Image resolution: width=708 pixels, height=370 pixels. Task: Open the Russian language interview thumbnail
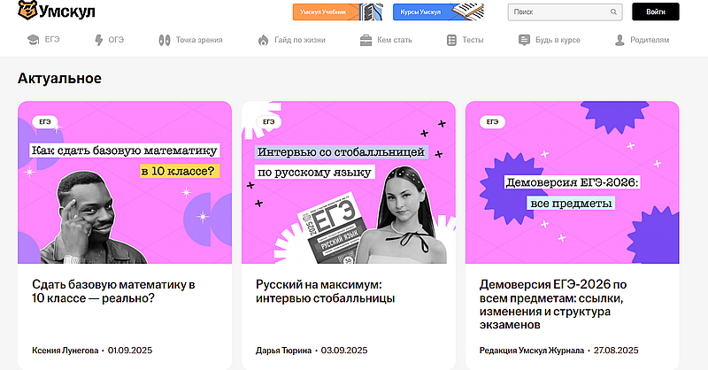click(x=348, y=182)
